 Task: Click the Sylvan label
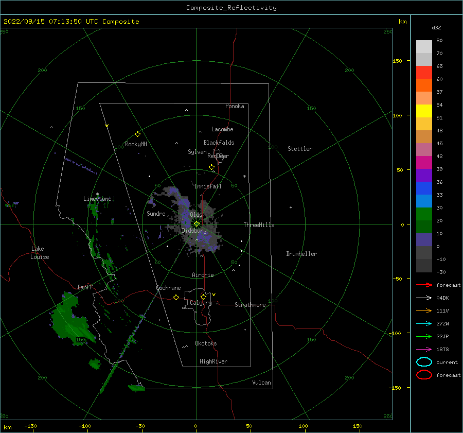pos(197,152)
